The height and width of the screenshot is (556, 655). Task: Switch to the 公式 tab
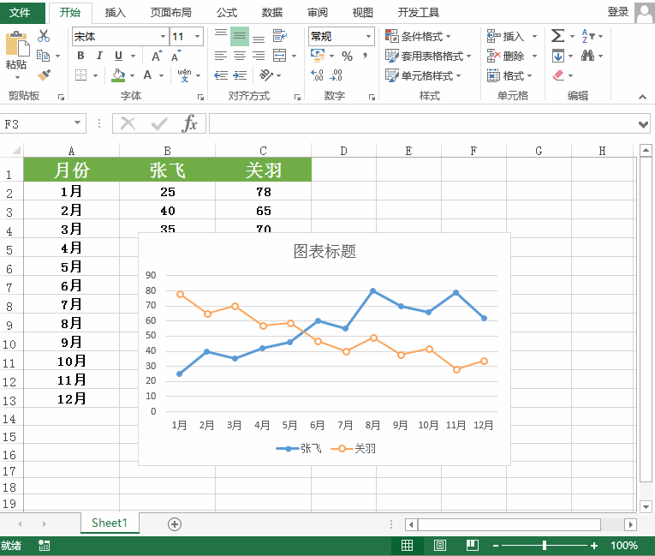tap(227, 13)
